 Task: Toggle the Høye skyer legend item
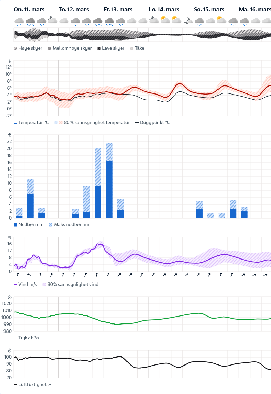pos(28,48)
